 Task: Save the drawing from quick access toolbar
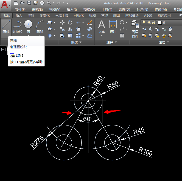tap(29, 3)
